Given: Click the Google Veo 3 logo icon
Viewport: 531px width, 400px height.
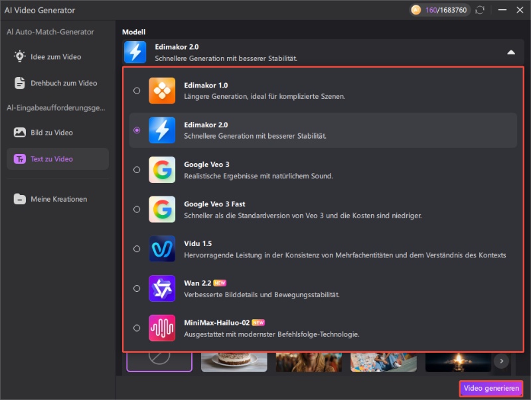Looking at the screenshot, I should 162,170.
